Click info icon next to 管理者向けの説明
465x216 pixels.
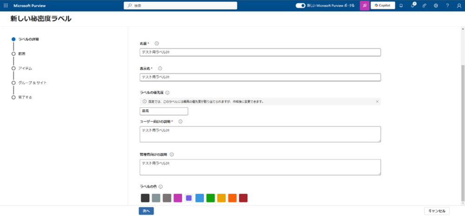point(172,154)
